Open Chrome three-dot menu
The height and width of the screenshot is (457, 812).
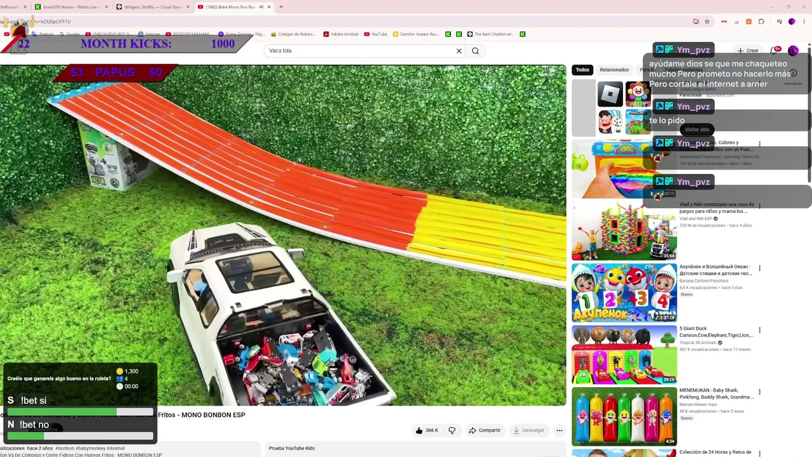click(804, 22)
